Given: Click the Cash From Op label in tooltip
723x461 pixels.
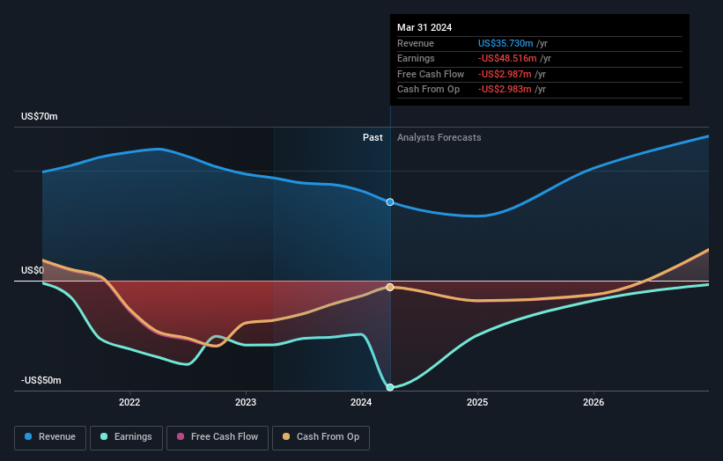Looking at the screenshot, I should click(x=428, y=90).
